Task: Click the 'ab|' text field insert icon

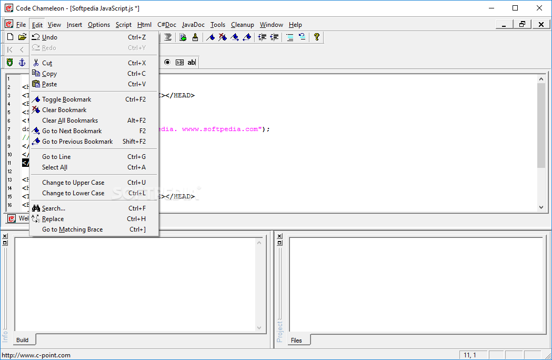Action: (192, 62)
